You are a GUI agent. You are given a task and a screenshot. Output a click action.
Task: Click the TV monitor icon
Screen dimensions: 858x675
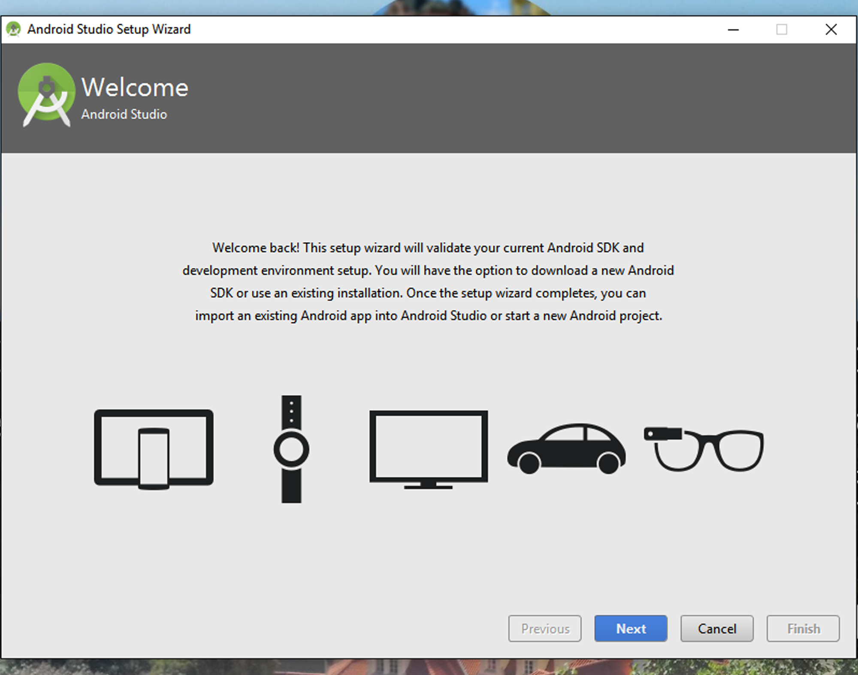[429, 449]
